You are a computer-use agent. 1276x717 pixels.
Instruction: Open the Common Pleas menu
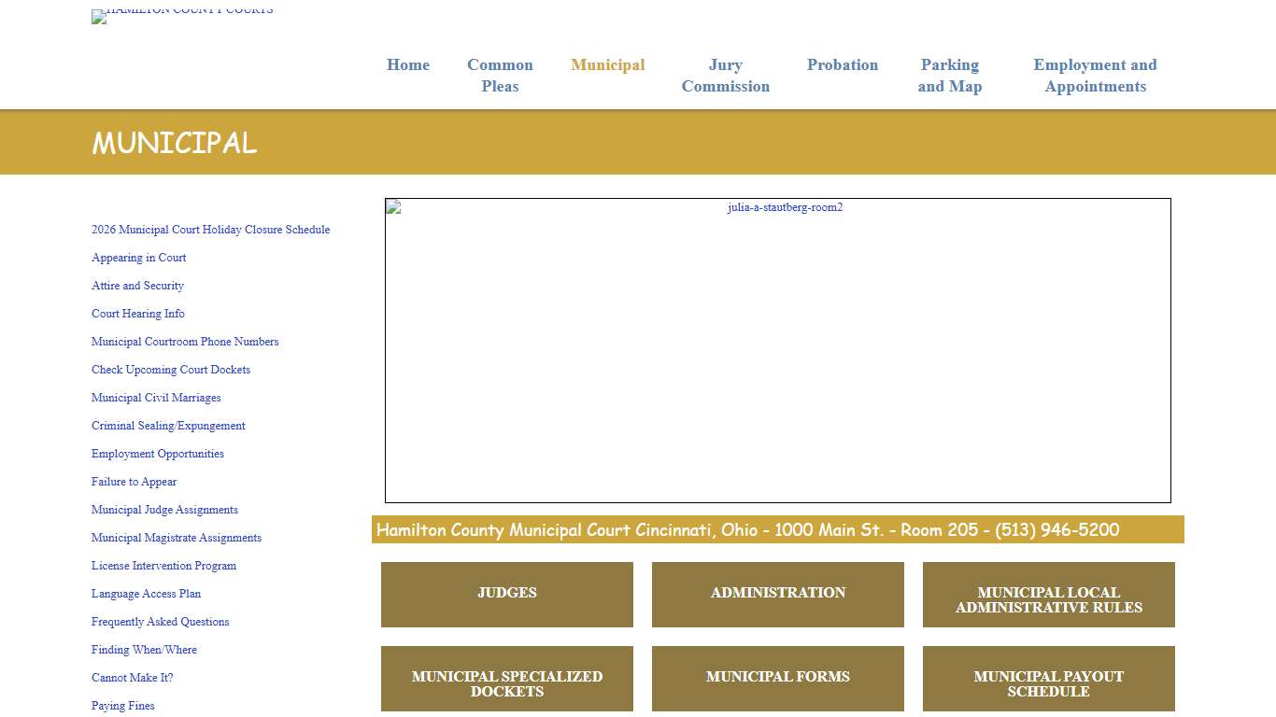(500, 75)
